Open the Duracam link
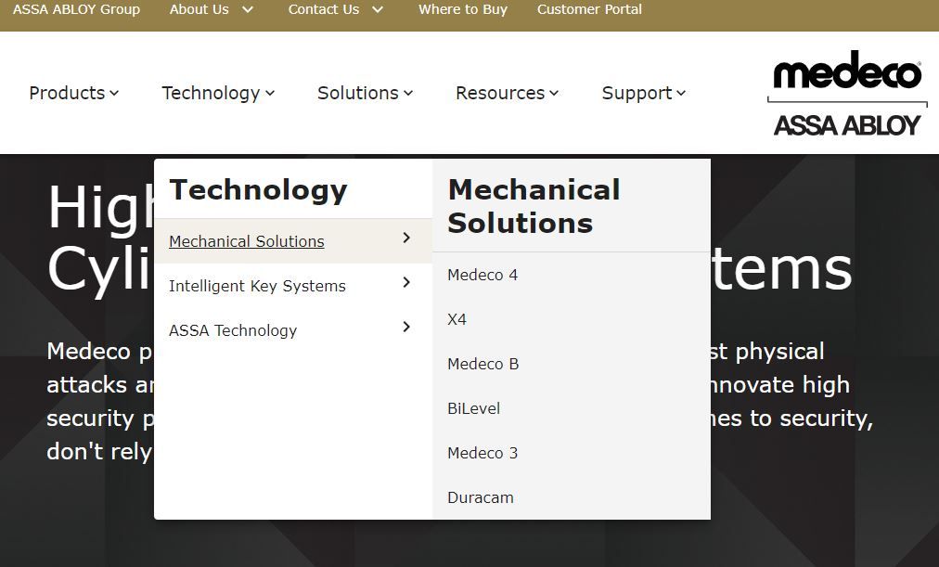 (x=481, y=497)
